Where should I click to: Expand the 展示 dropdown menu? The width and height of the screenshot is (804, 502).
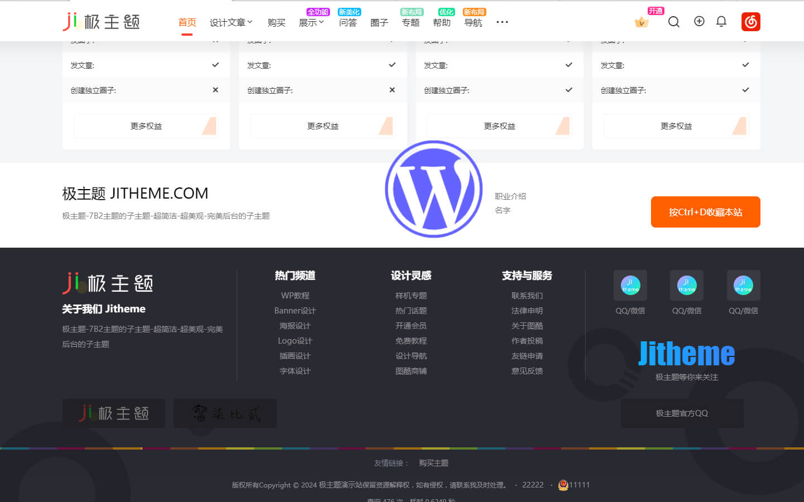(x=311, y=22)
